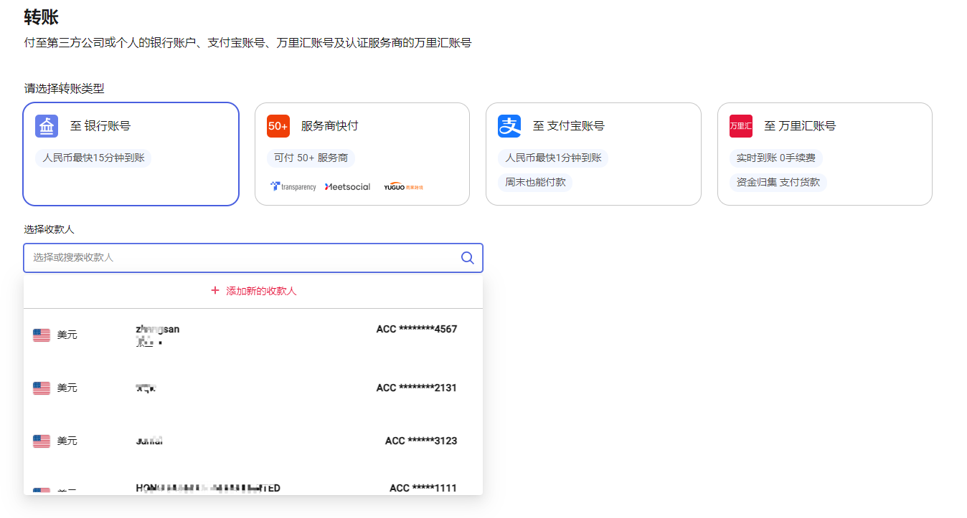The width and height of the screenshot is (967, 518).
Task: Pick the payee with account ending 2131
Action: 253,388
